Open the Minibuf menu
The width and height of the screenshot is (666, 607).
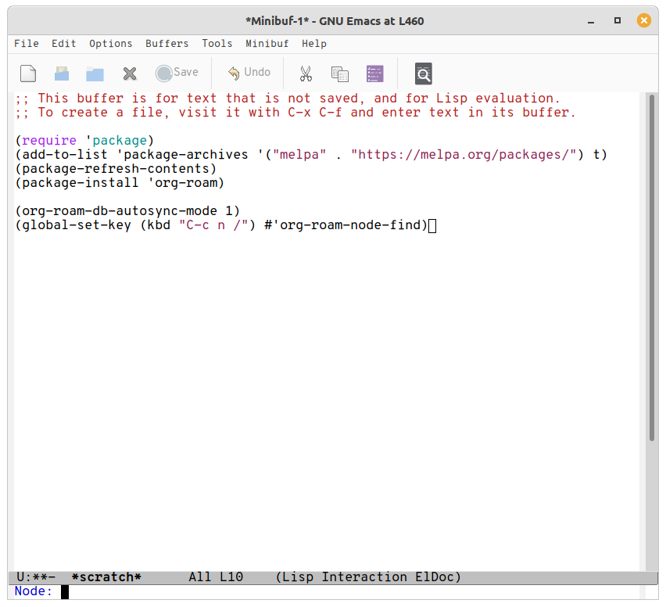point(267,43)
